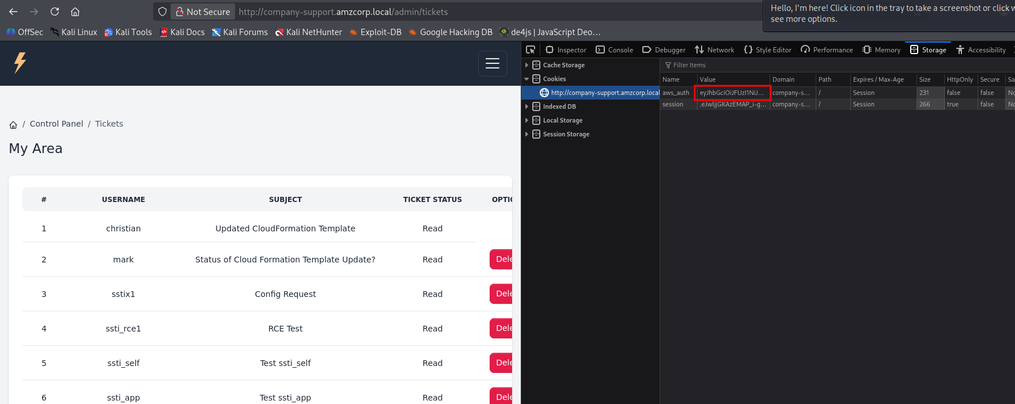
Task: Switch to the Console tab
Action: coord(614,50)
